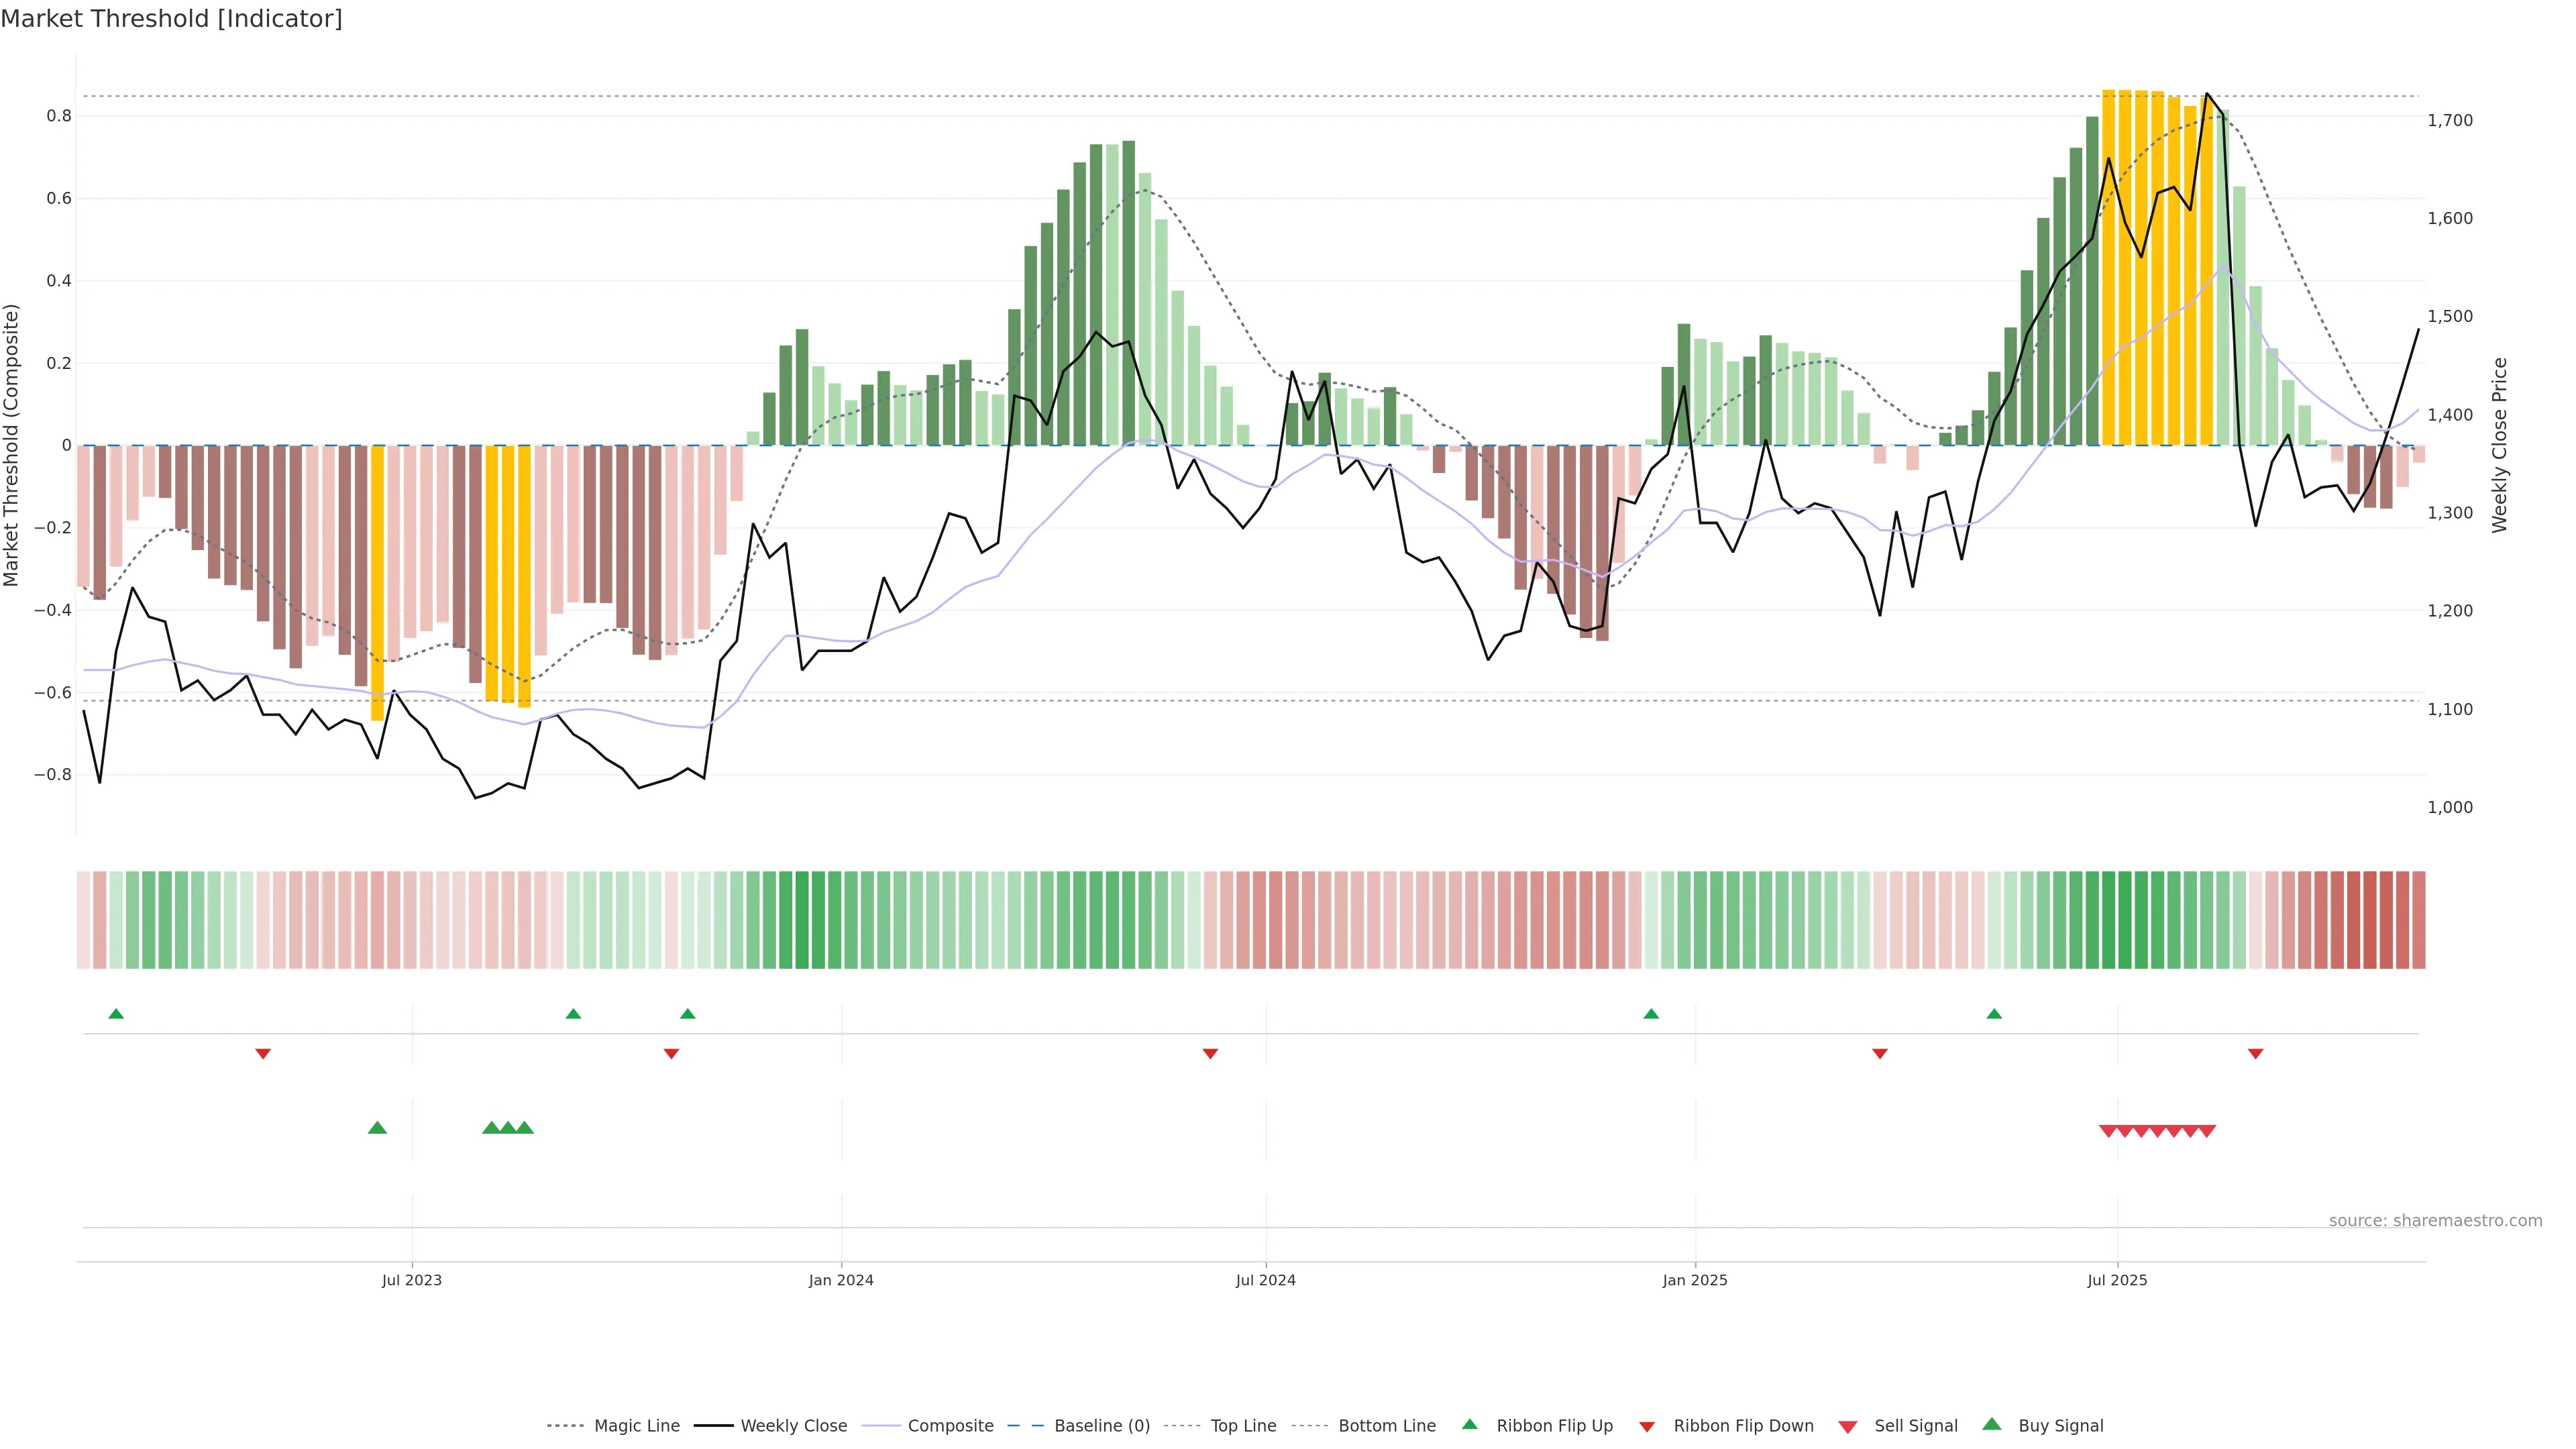This screenshot has height=1449, width=2576.
Task: Click the Weekly Close Price axis title
Action: pyautogui.click(x=2500, y=445)
